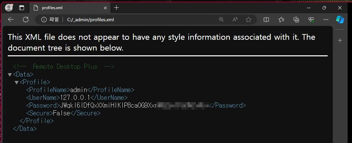
Task: Close the profiles.xml tab
Action: [x=105, y=8]
